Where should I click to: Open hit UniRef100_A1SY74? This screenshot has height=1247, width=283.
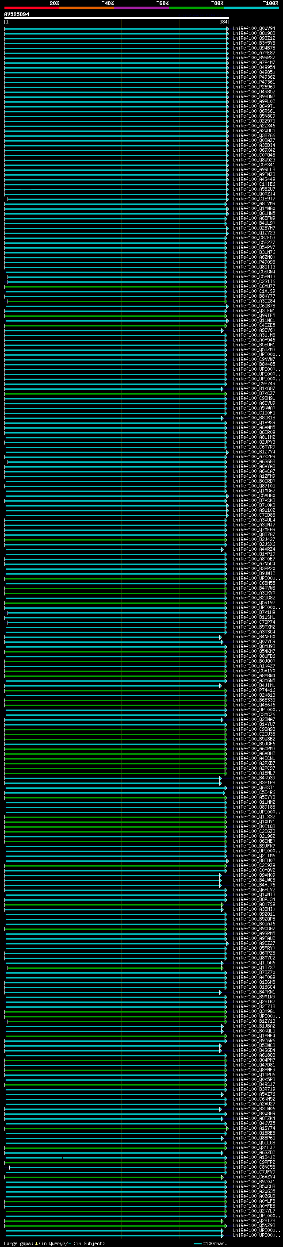254,1128
